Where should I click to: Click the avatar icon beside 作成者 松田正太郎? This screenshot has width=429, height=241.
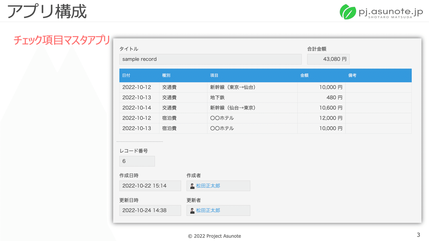(x=192, y=186)
